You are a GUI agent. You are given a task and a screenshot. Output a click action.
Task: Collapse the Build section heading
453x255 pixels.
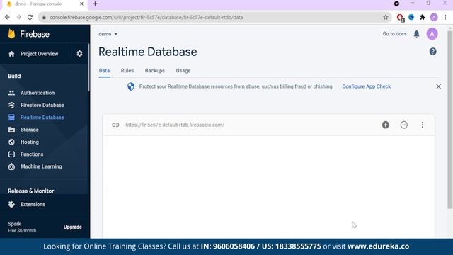pos(14,76)
